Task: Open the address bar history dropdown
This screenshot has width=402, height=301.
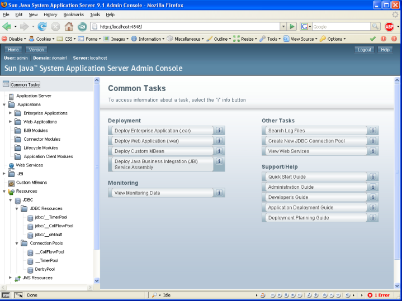Action: (x=283, y=26)
